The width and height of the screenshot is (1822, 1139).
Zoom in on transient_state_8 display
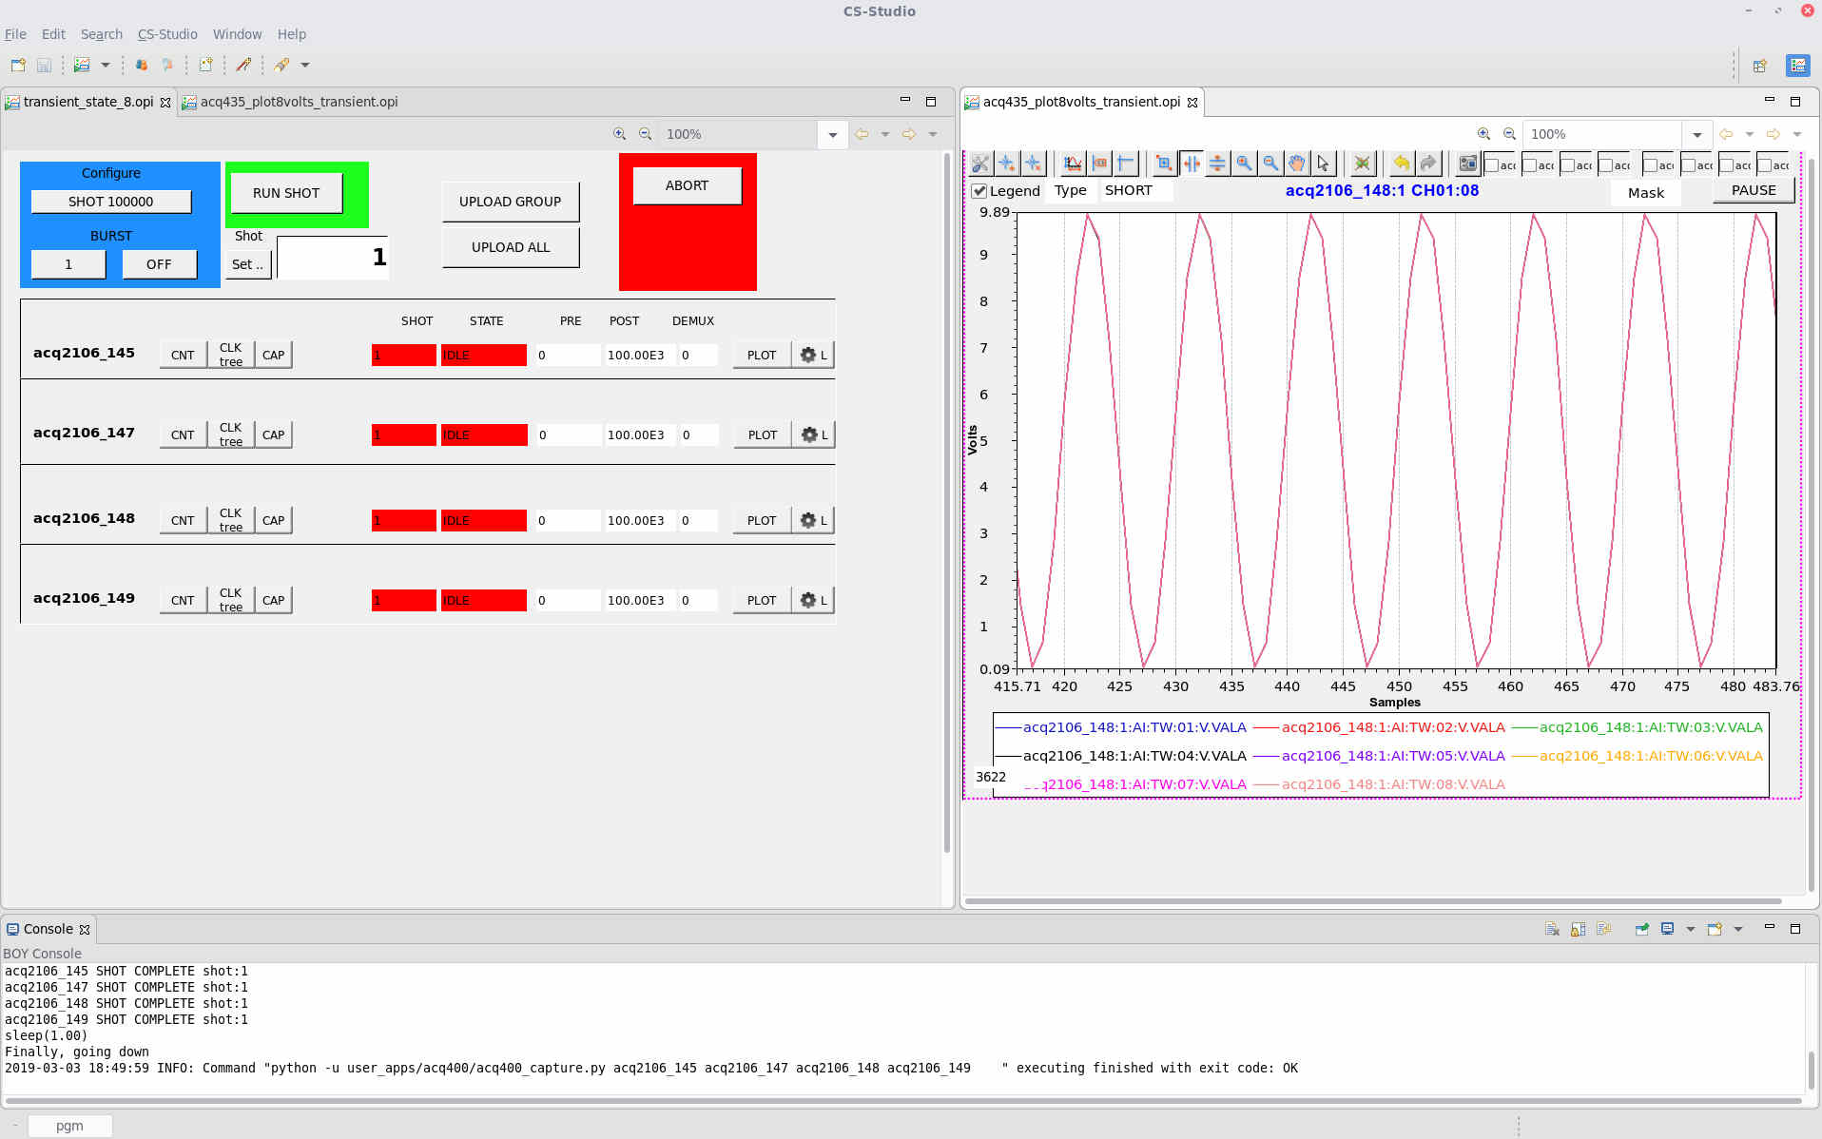(x=620, y=134)
